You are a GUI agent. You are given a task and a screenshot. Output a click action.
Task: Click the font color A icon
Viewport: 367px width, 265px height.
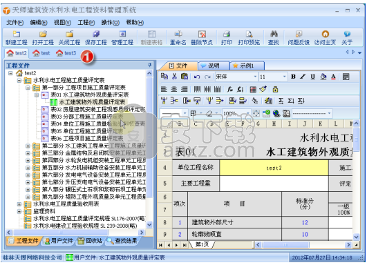pyautogui.click(x=333, y=77)
